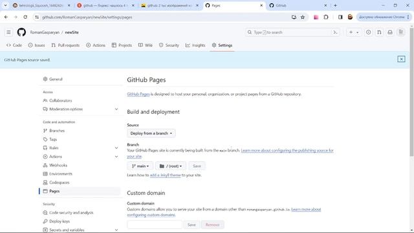
Task: Click Remove custom domain button
Action: [x=213, y=225]
